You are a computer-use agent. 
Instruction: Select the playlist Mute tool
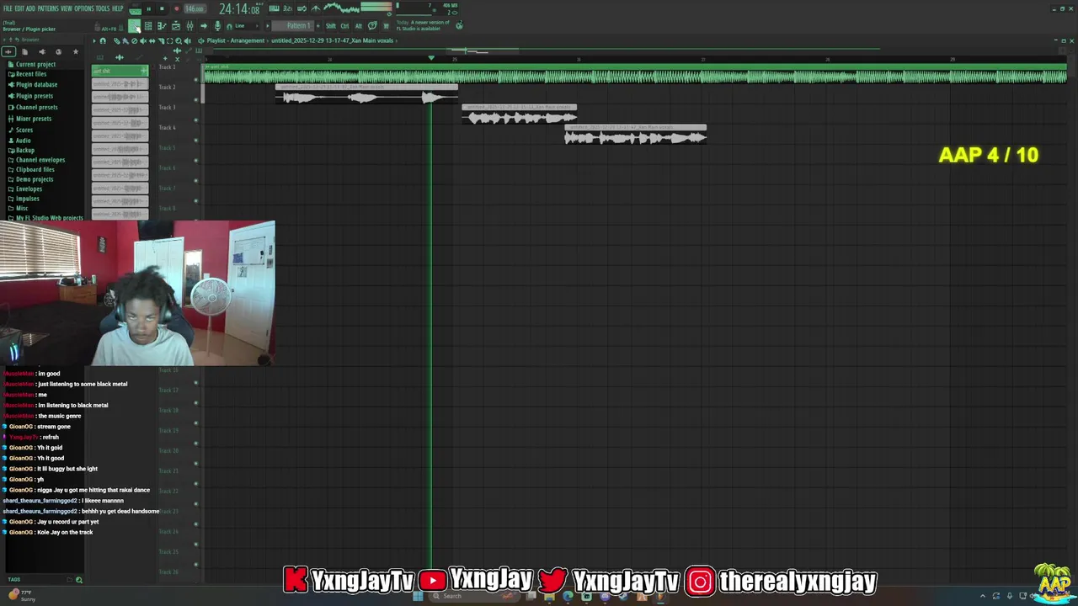(142, 40)
